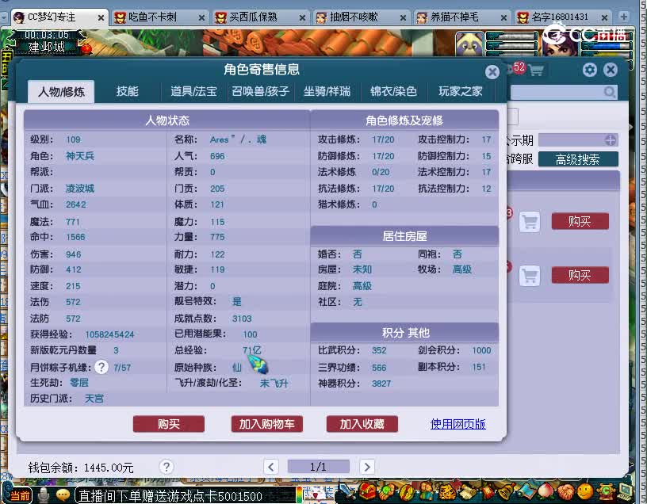Click the 神器积分 value 3827
Image resolution: width=647 pixels, height=504 pixels.
[381, 384]
